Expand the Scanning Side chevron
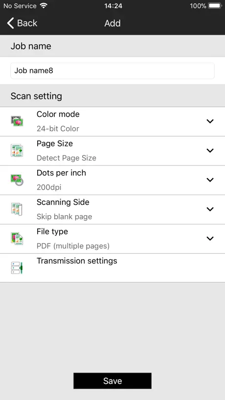Viewport: 225px width, 400px height. (x=210, y=209)
